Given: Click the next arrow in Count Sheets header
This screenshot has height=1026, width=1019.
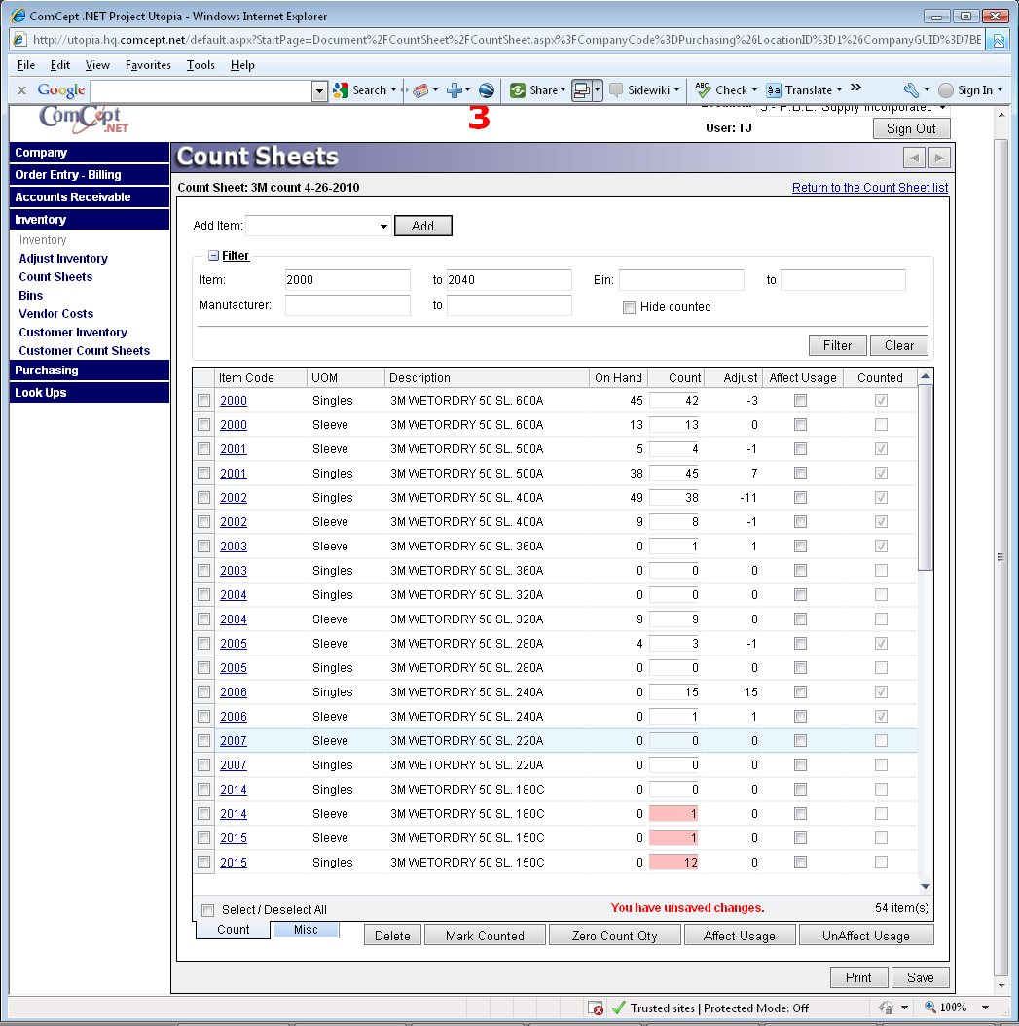Looking at the screenshot, I should tap(938, 158).
